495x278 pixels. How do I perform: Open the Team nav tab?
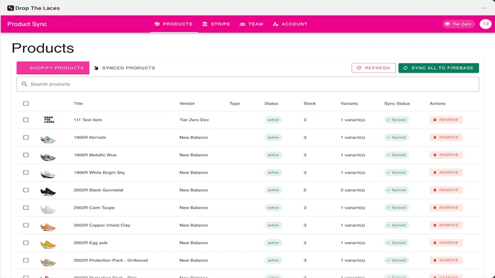(x=251, y=24)
